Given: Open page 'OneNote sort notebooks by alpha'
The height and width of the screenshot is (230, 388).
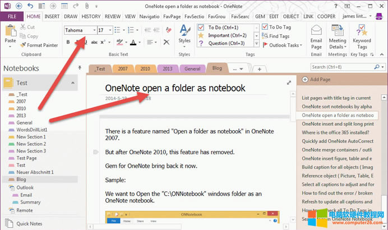Looking at the screenshot, I should (x=337, y=107).
